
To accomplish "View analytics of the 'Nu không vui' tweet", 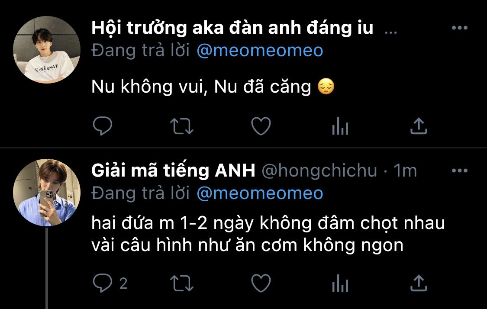I will 340,126.
